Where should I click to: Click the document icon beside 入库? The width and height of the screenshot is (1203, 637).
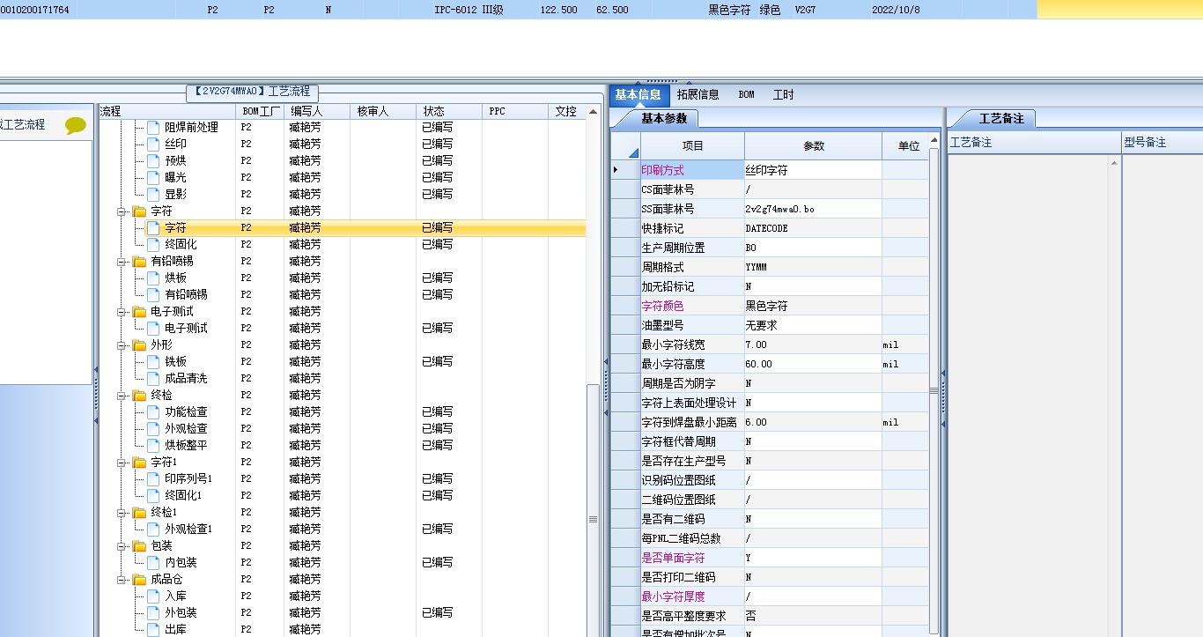pos(154,596)
